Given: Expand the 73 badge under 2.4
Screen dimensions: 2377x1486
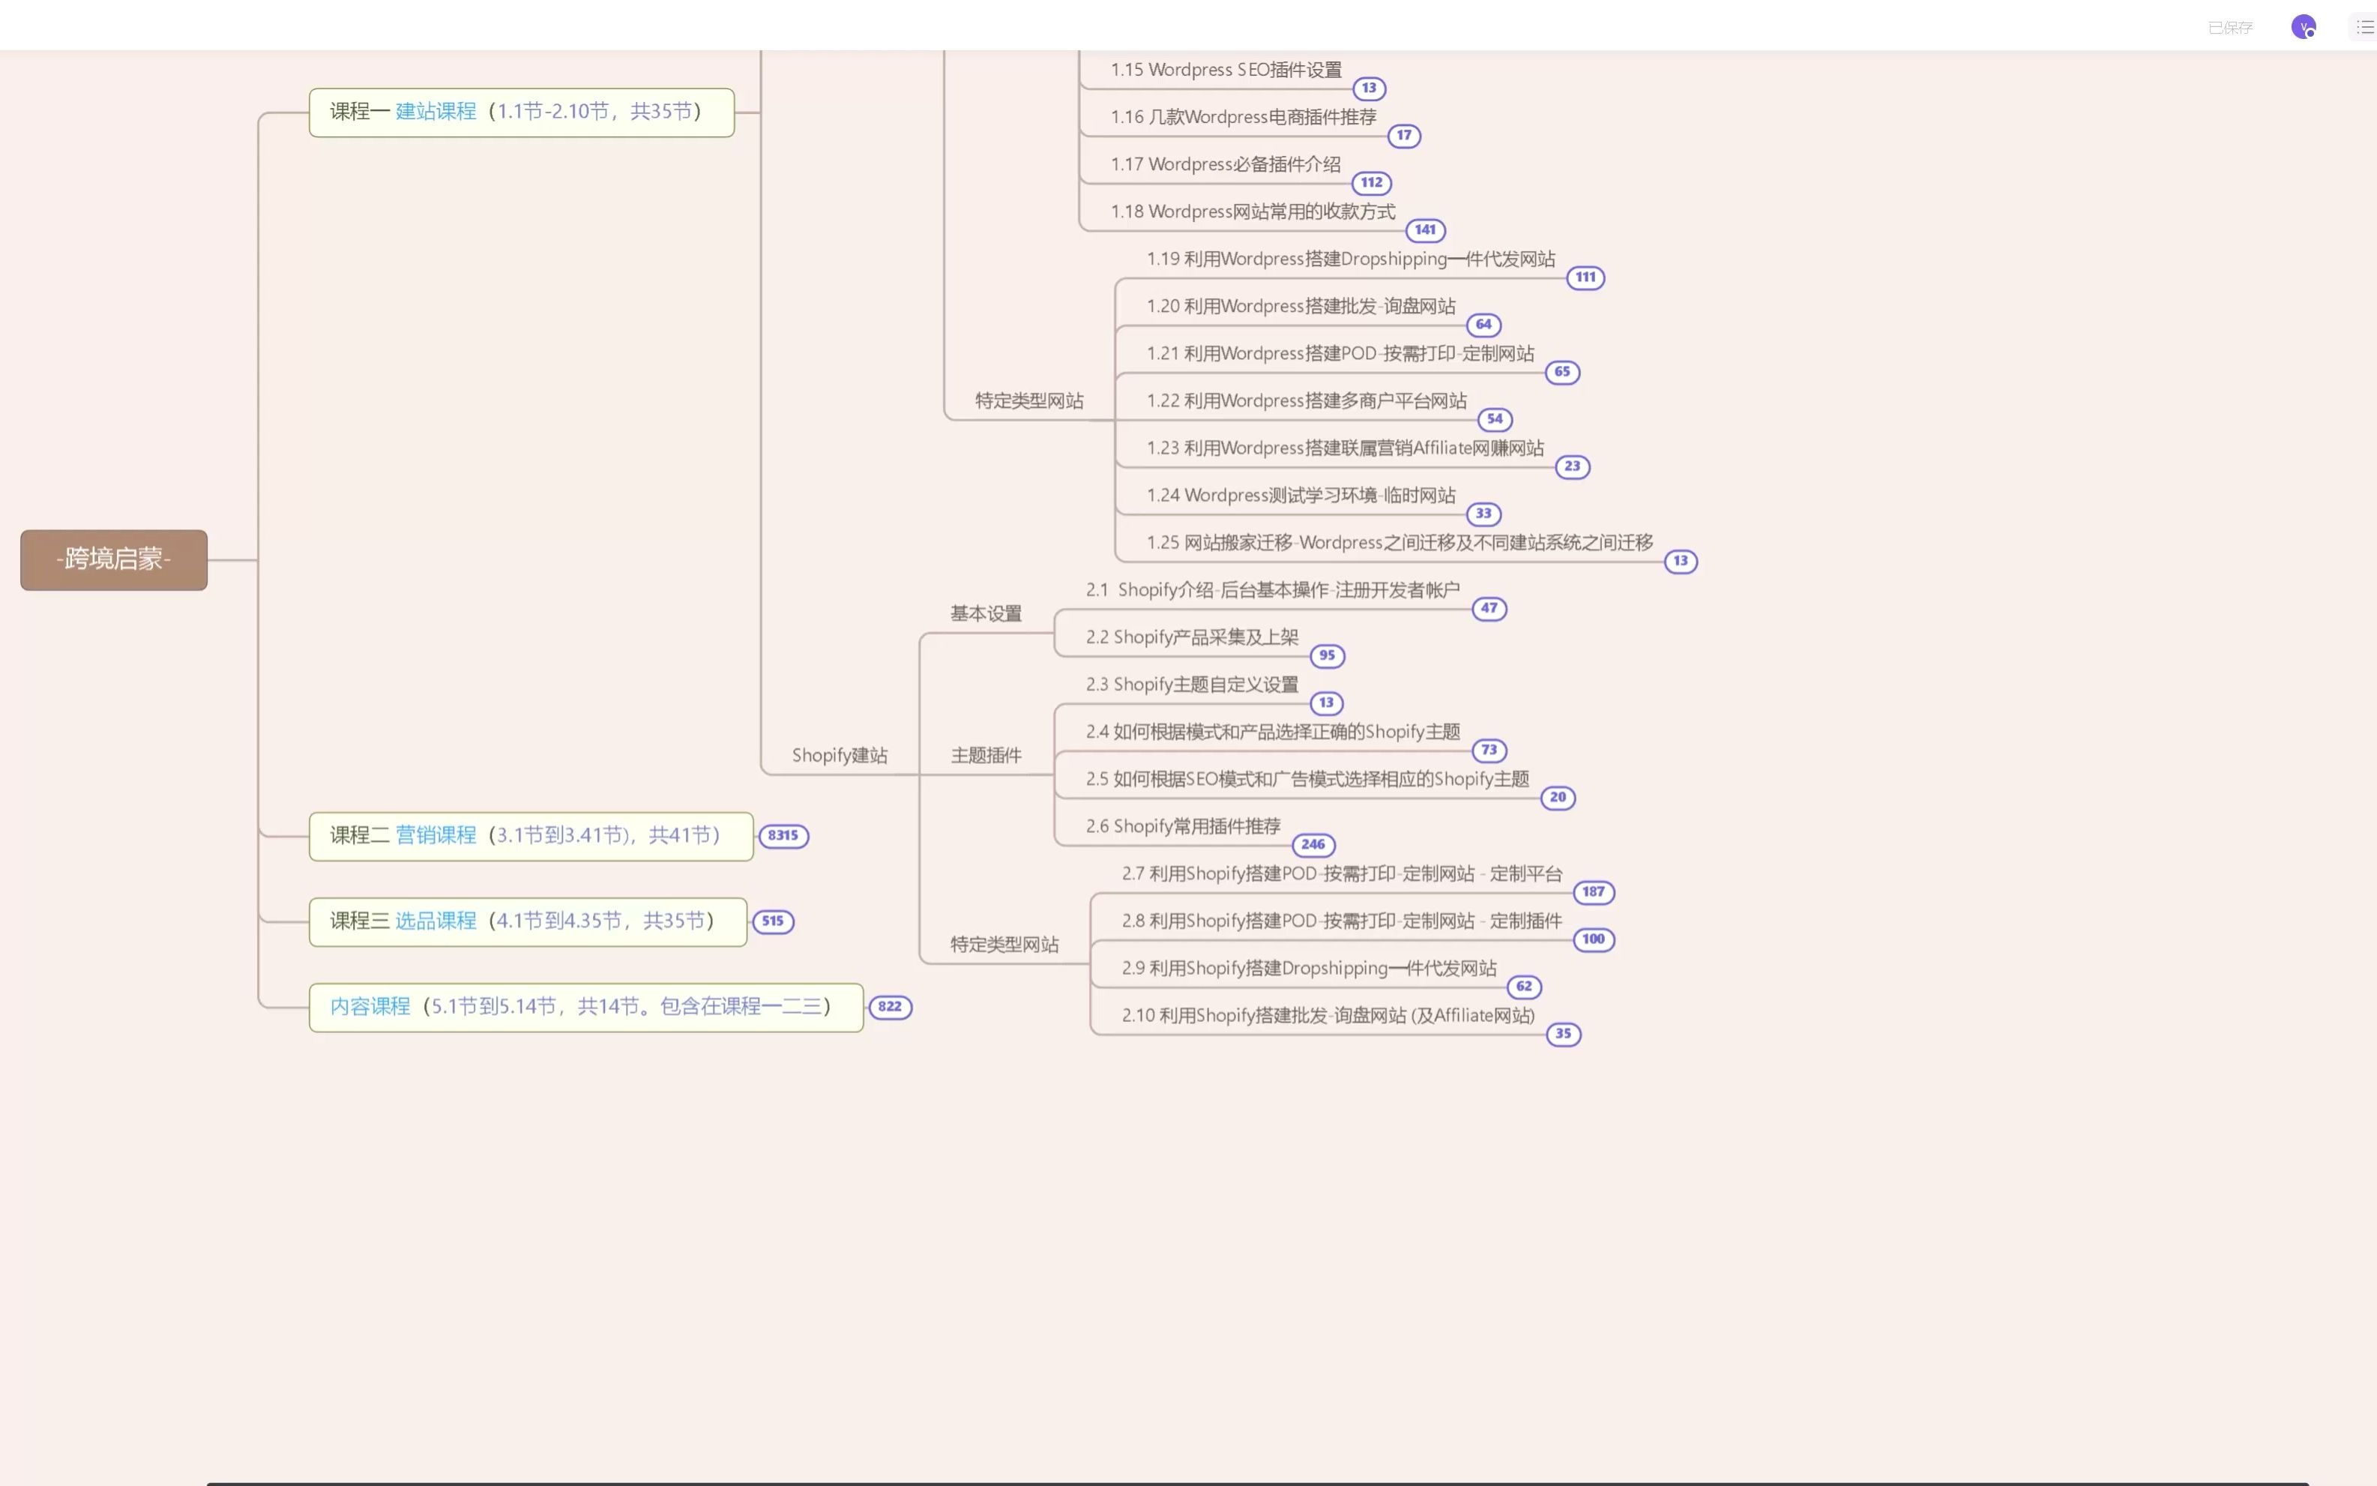Looking at the screenshot, I should pos(1489,750).
